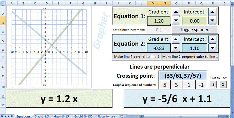Viewport: 234px width, 118px height.
Task: Select the Graph100,150 sheet tab
Action: point(83,116)
